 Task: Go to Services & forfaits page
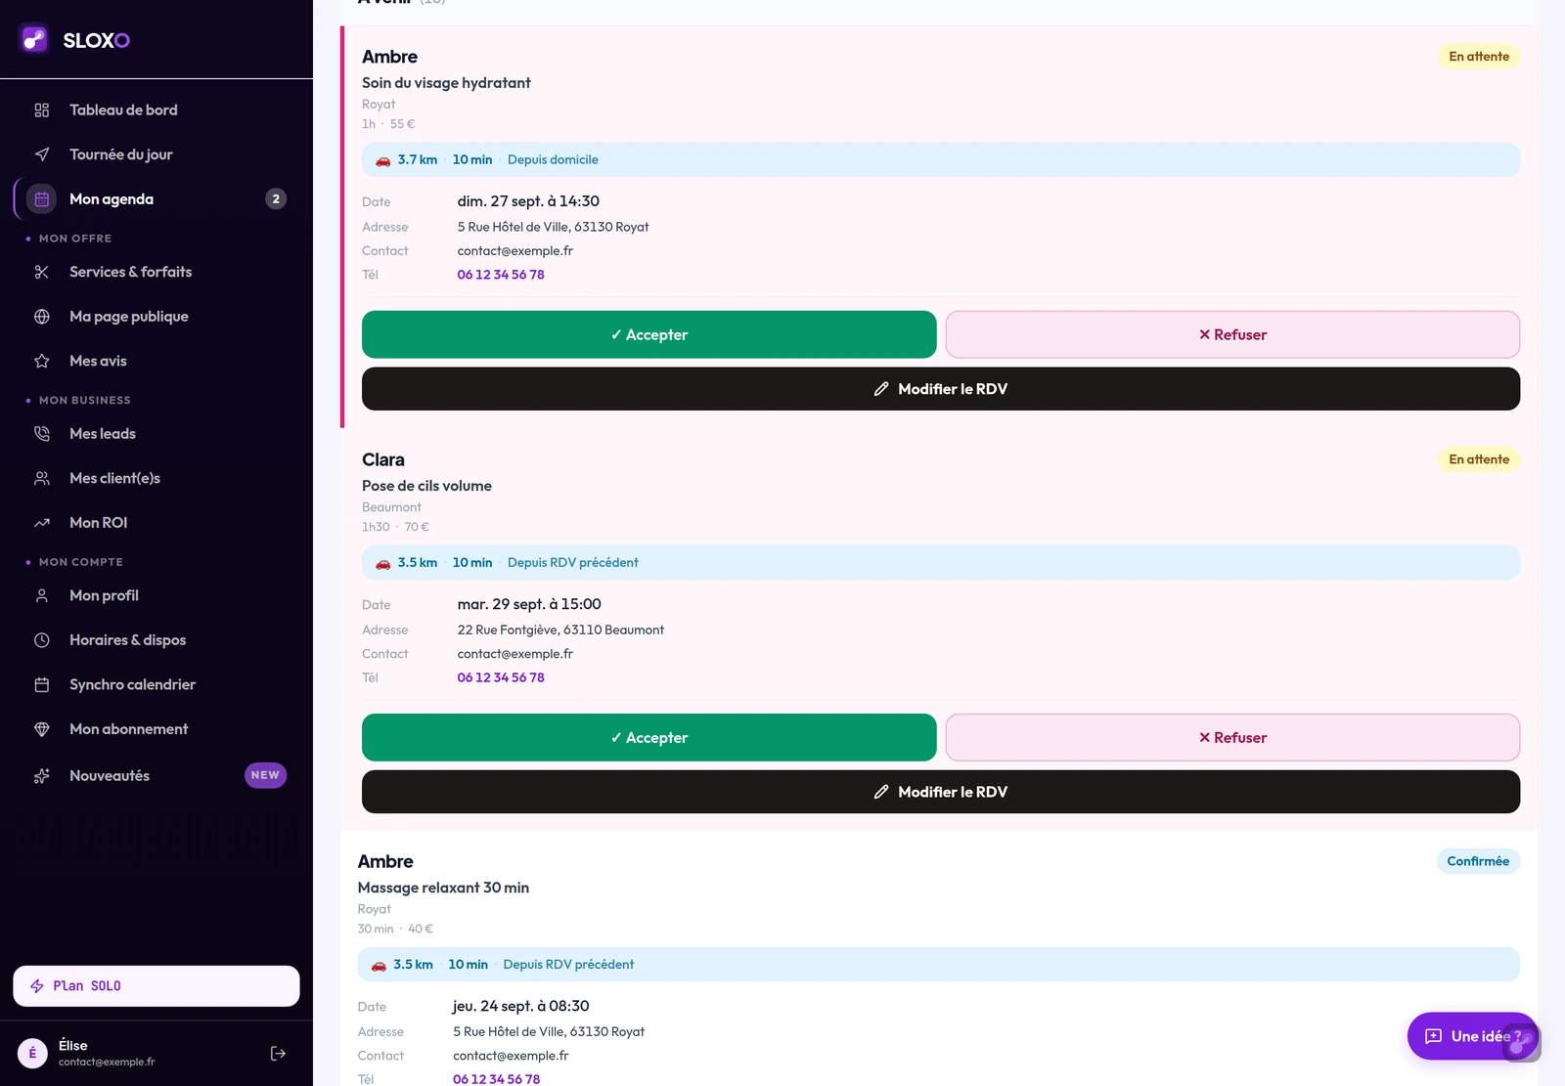tap(156, 272)
